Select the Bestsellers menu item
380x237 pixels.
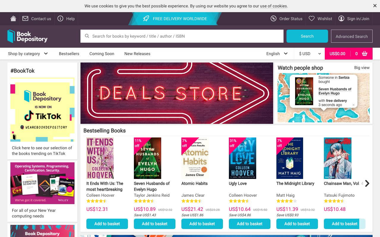tap(69, 54)
